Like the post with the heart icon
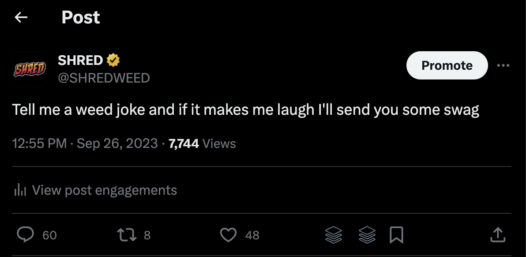Screen dimensions: 526x257 [x=228, y=235]
